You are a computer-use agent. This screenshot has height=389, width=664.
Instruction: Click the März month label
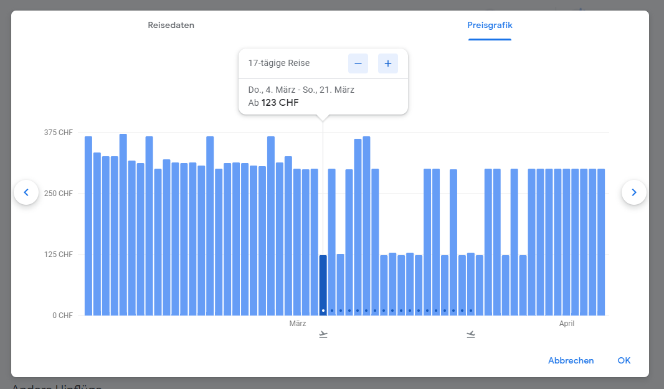298,324
